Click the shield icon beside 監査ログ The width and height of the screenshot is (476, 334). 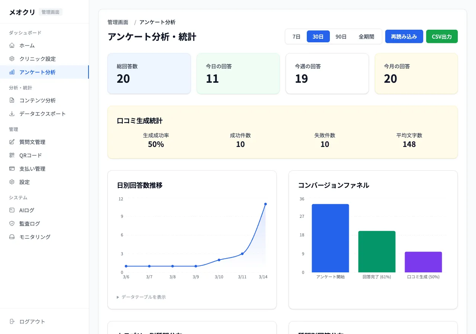12,223
